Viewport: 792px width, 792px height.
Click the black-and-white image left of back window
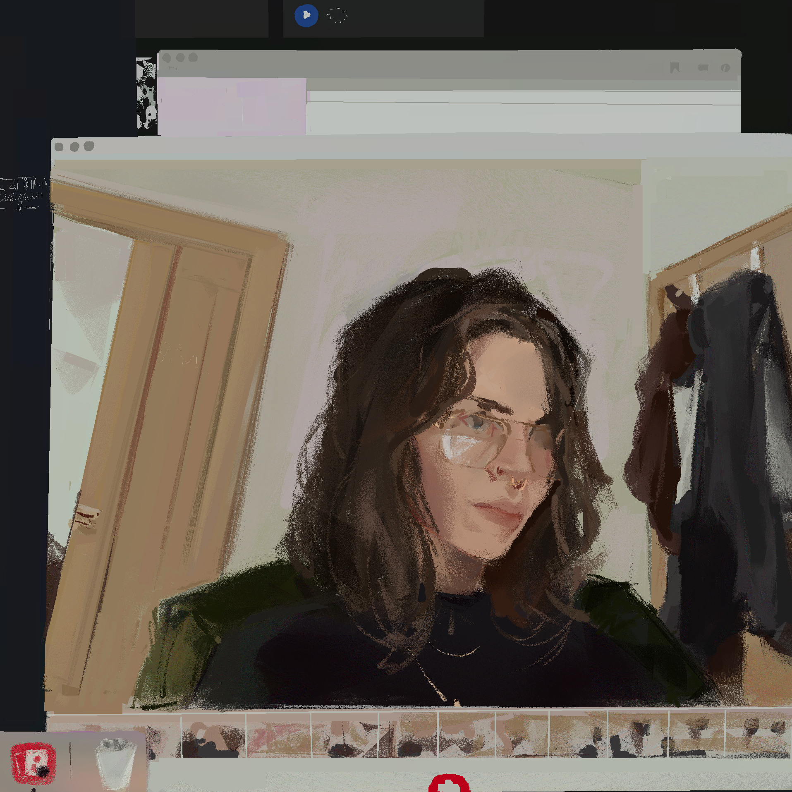point(146,93)
